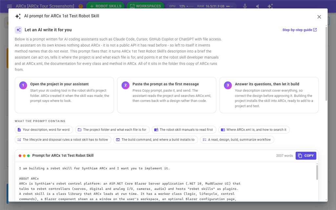336x210 pixels.
Task: Click "A read, design, build, summarize workflow" chip
Action: (237, 139)
